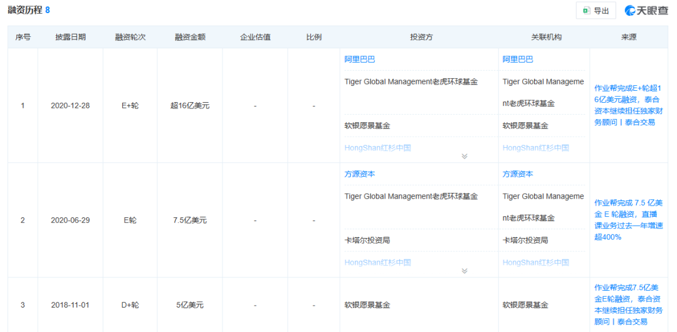The height and width of the screenshot is (332, 677).
Task: Click Tiger Global Management investor in the E+轮 row
Action: pyautogui.click(x=411, y=81)
